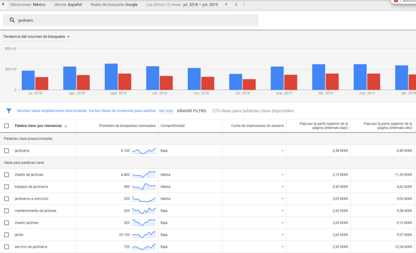
Task: Toggle the select-all keywords checkbox
Action: coord(6,126)
